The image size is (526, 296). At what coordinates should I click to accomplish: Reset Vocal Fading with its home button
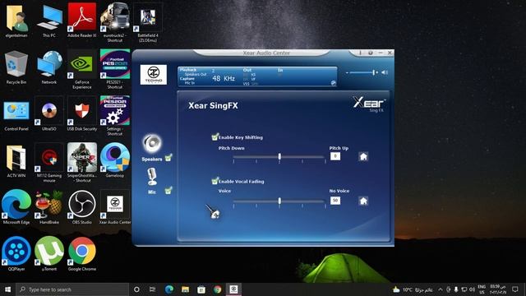[363, 201]
